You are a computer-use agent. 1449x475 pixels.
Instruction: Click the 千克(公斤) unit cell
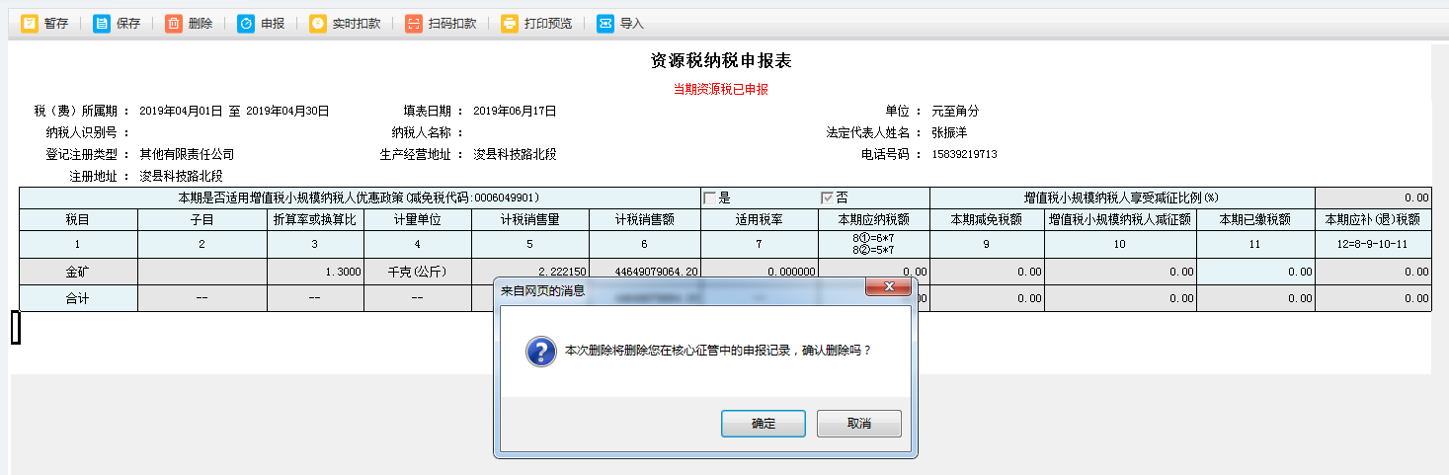[x=418, y=272]
